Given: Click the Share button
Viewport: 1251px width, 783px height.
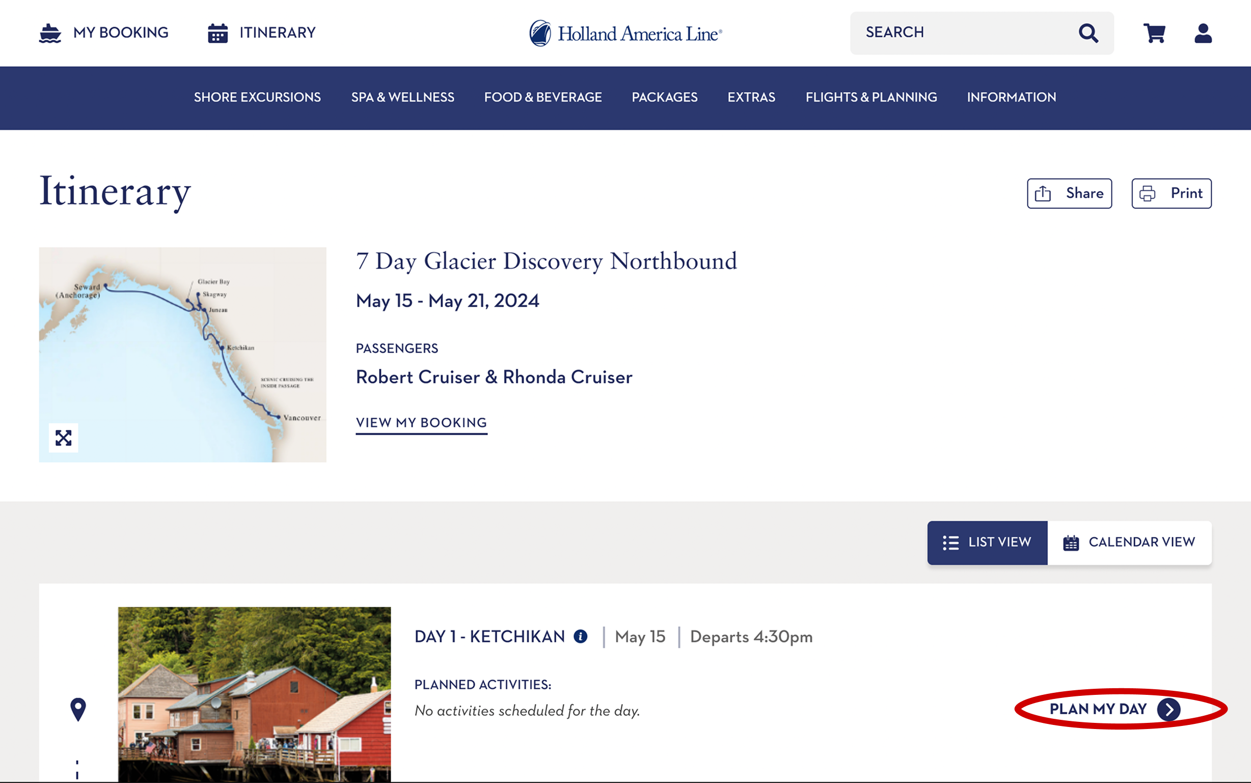Looking at the screenshot, I should pos(1069,193).
